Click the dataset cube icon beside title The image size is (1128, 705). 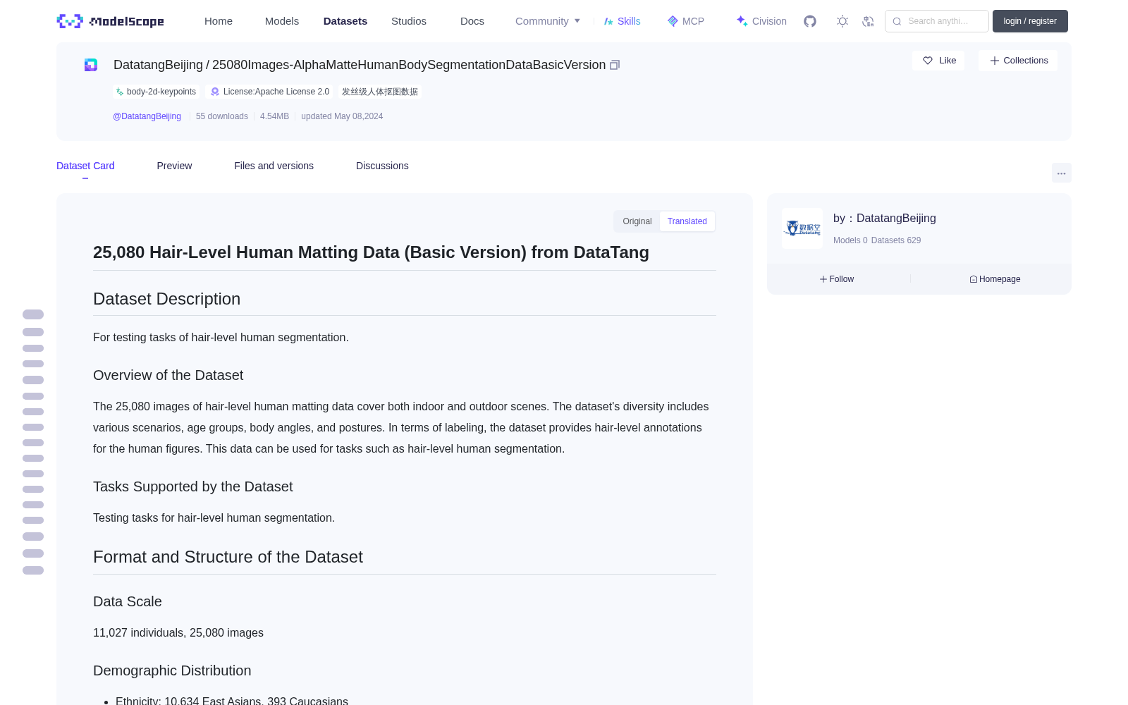91,65
